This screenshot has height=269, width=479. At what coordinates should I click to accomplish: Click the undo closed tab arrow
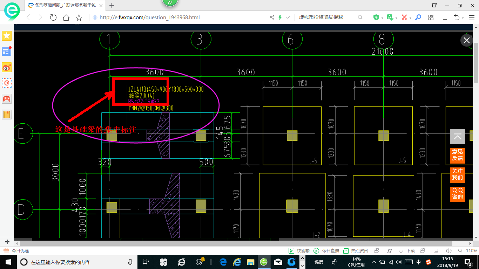457,18
